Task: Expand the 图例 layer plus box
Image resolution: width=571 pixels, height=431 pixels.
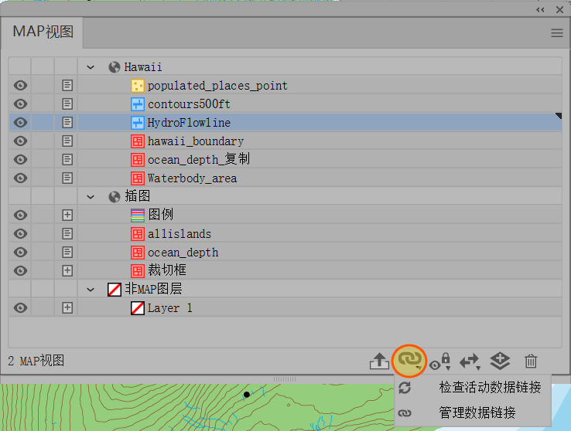Action: point(67,215)
